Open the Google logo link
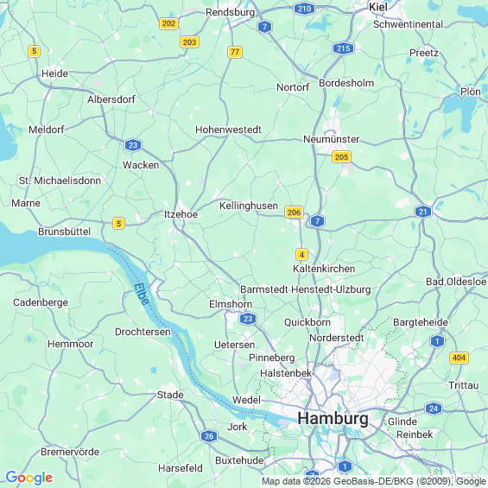The width and height of the screenshot is (488, 488). coord(29,478)
